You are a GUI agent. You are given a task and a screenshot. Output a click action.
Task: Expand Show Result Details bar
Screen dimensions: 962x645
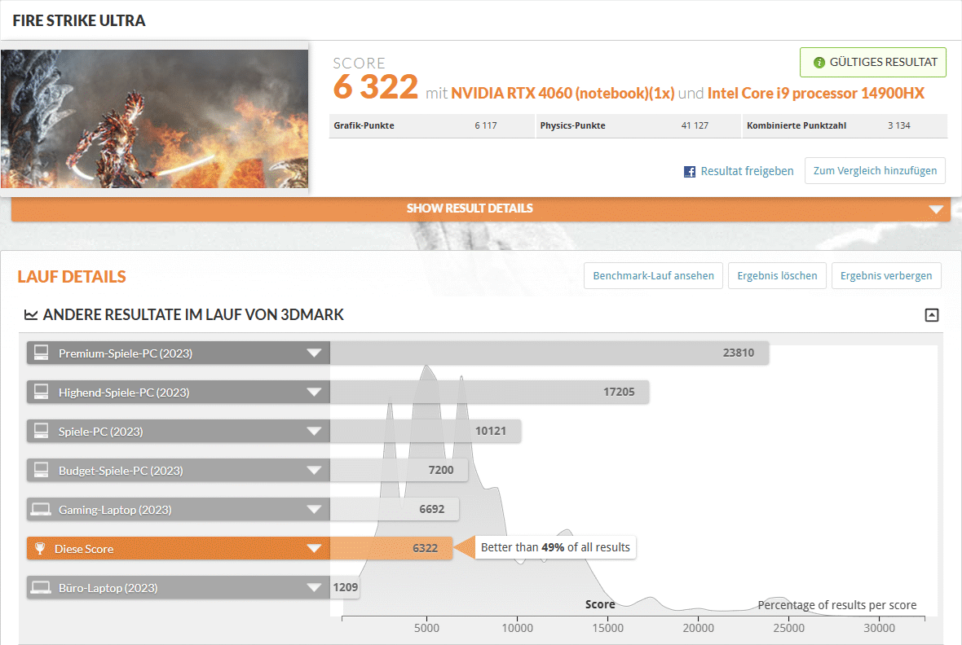click(934, 209)
